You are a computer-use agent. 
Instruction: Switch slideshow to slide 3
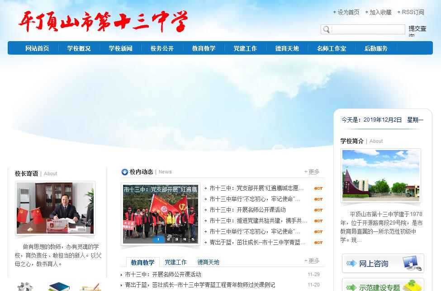point(176,239)
